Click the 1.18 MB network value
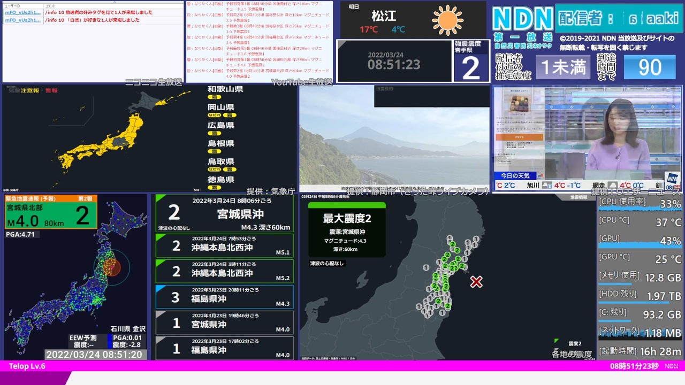Viewport: 685px width, 385px height. tap(663, 333)
